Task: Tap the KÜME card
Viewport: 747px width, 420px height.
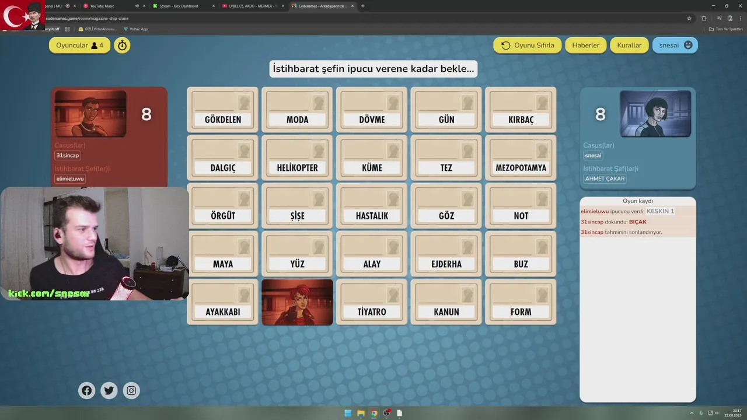Action: click(x=372, y=157)
